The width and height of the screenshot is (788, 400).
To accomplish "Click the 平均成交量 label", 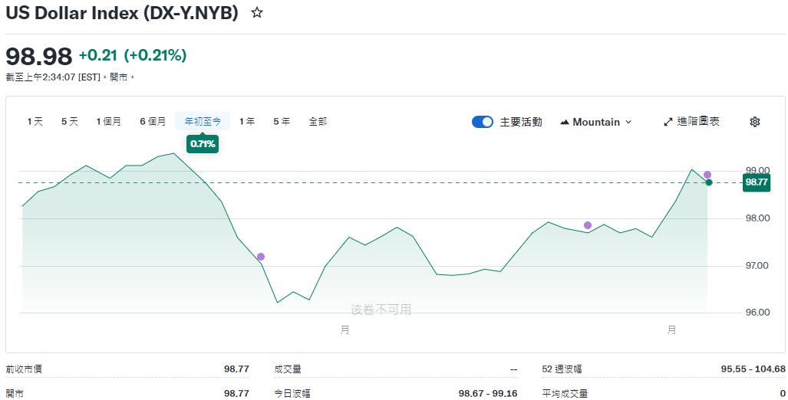I will pos(565,393).
